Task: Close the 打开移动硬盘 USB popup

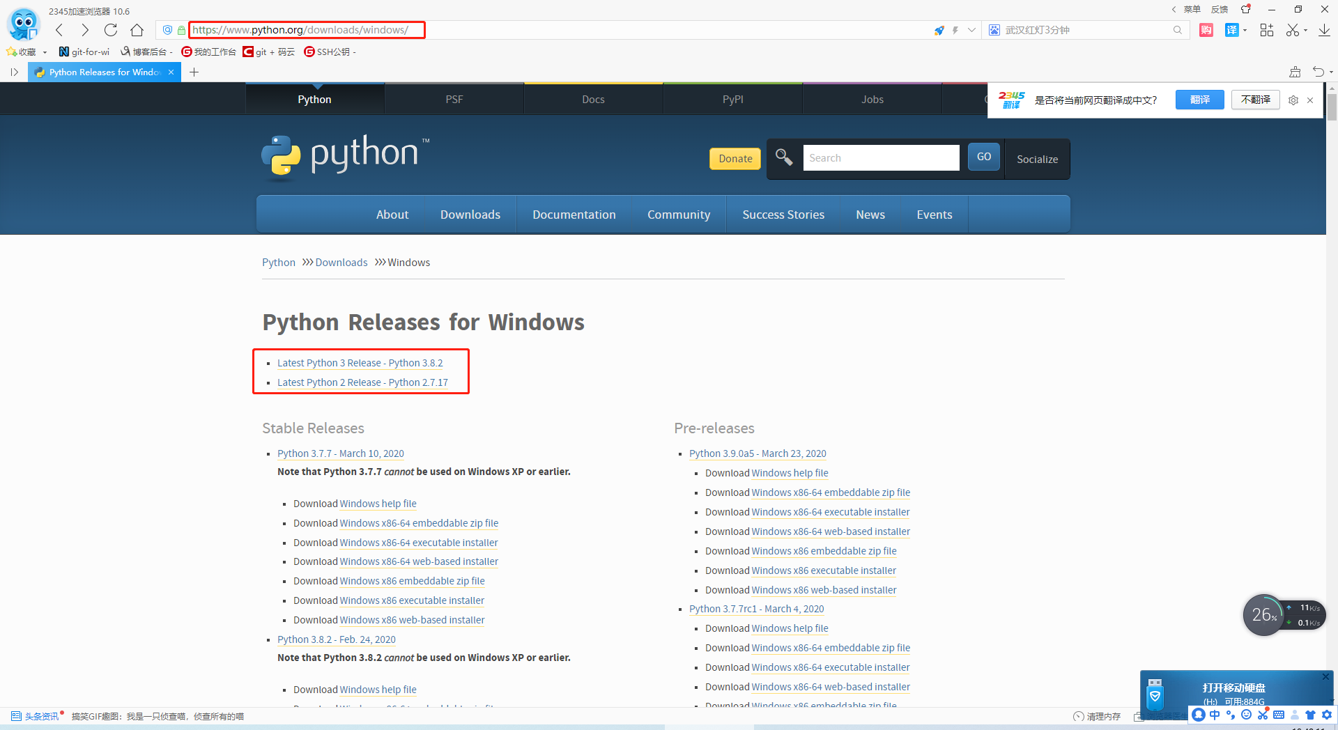Action: click(x=1325, y=676)
